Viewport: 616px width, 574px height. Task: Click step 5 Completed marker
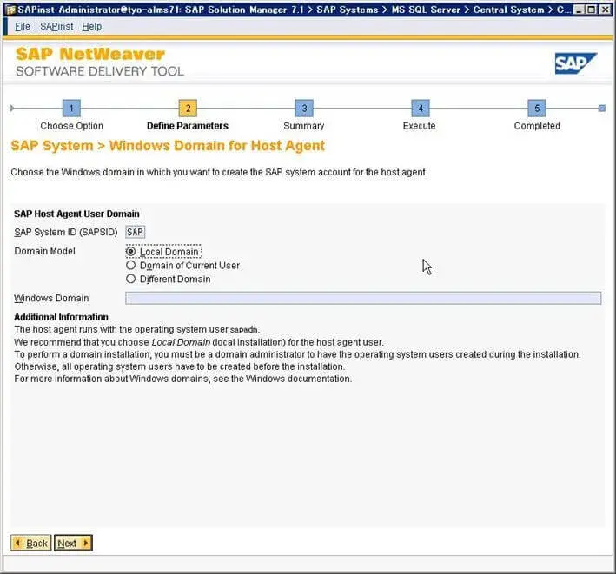coord(537,108)
